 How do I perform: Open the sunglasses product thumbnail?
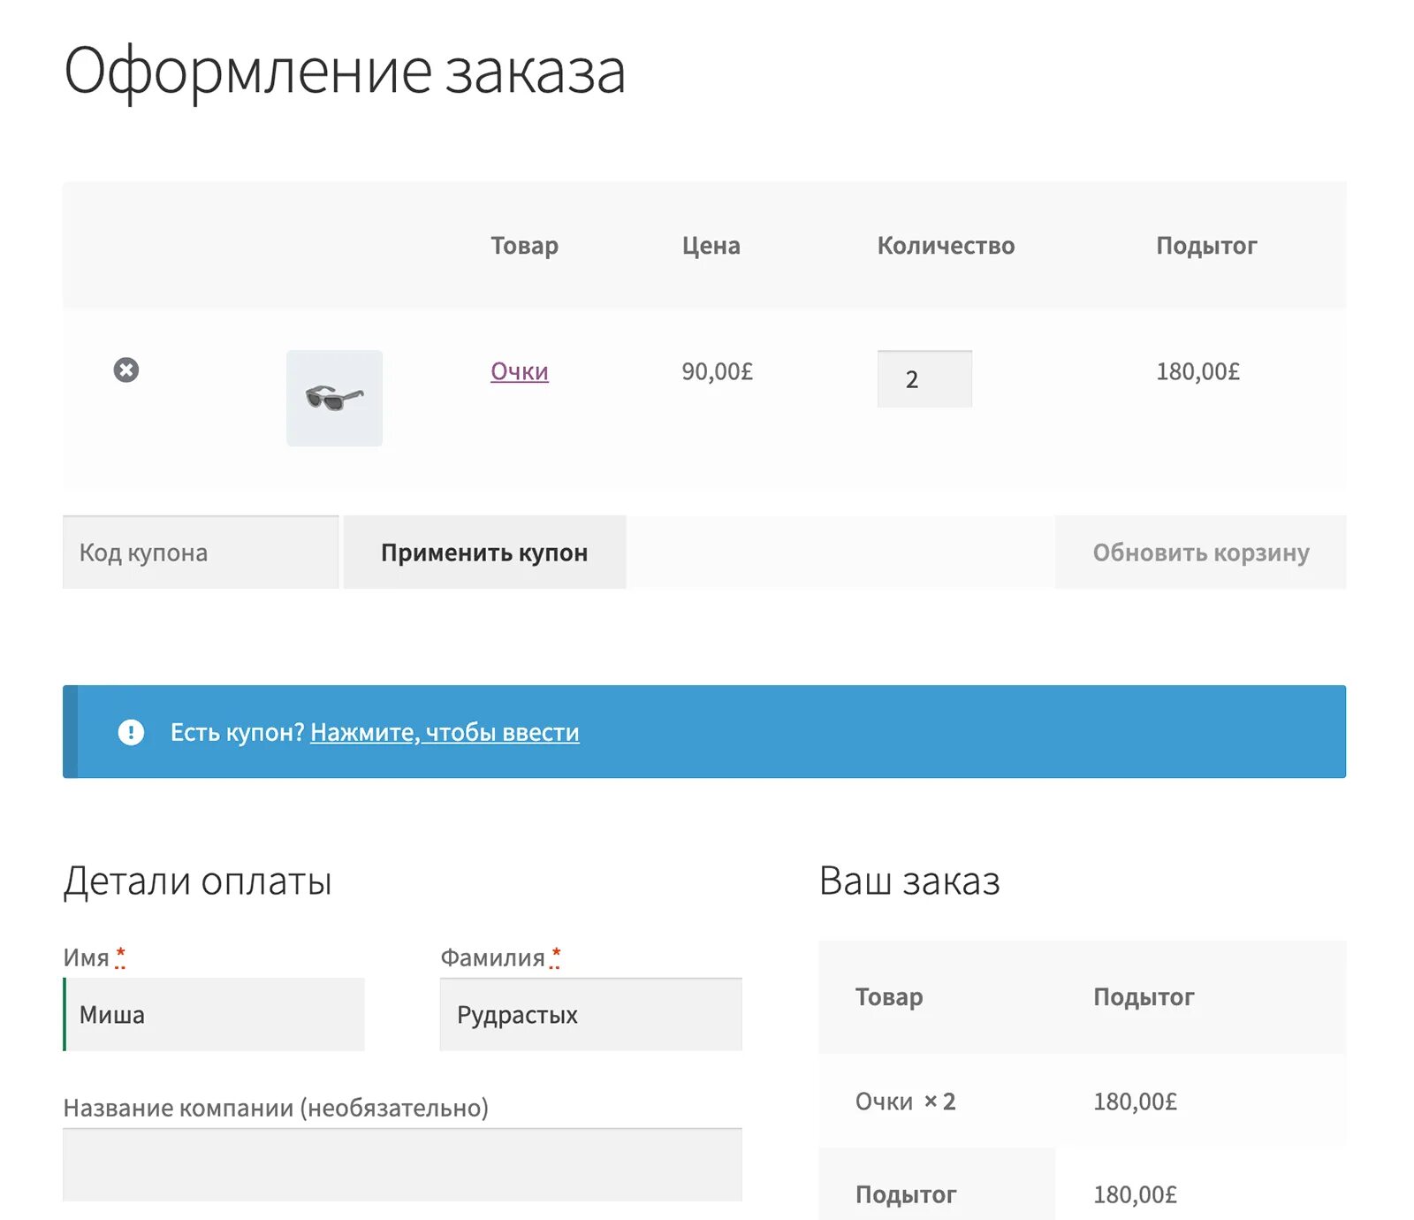(334, 398)
